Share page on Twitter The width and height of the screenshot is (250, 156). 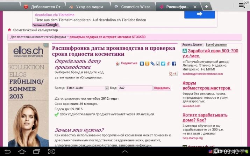[x=163, y=64]
